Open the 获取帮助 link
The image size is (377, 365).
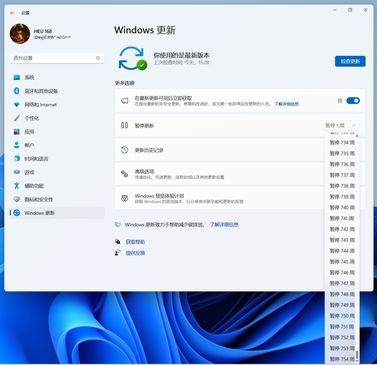click(135, 242)
